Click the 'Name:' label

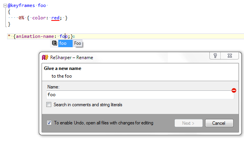pos(53,87)
